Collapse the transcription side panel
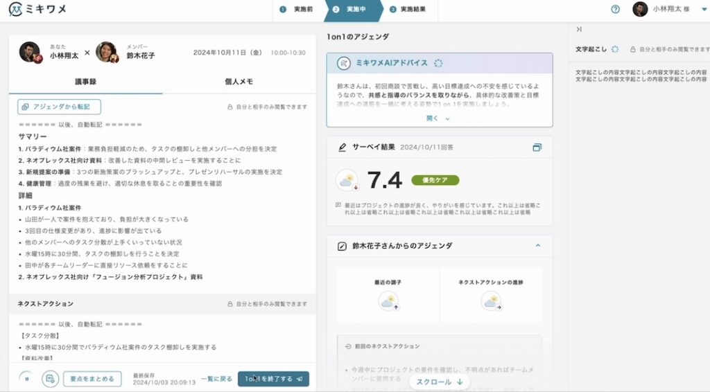 (x=579, y=29)
